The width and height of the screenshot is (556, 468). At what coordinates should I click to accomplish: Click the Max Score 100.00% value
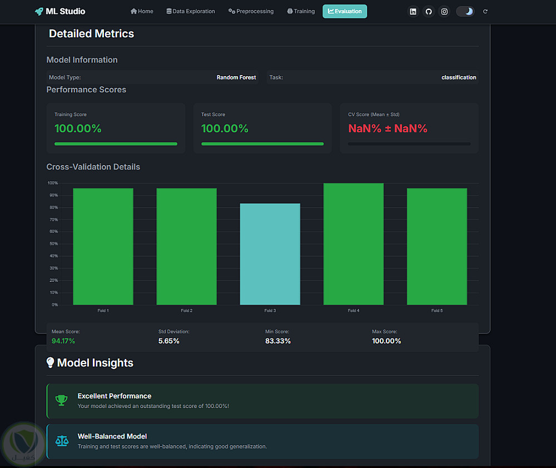(x=386, y=341)
